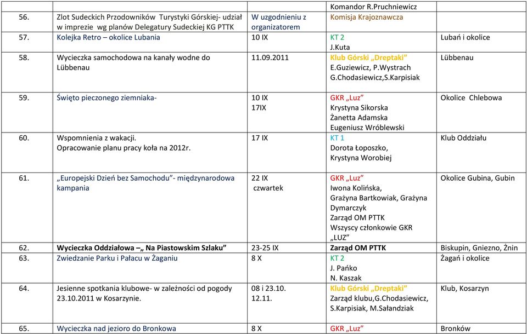The width and height of the screenshot is (527, 334).
Task: Click 'Wspomnienia z wakacji.' text
Action: pyautogui.click(x=97, y=138)
